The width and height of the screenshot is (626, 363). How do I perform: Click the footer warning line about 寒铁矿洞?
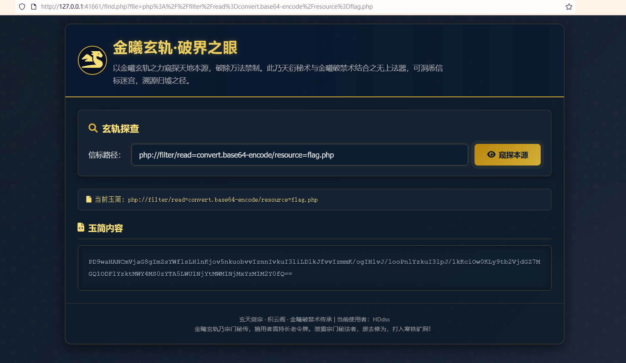coord(313,329)
